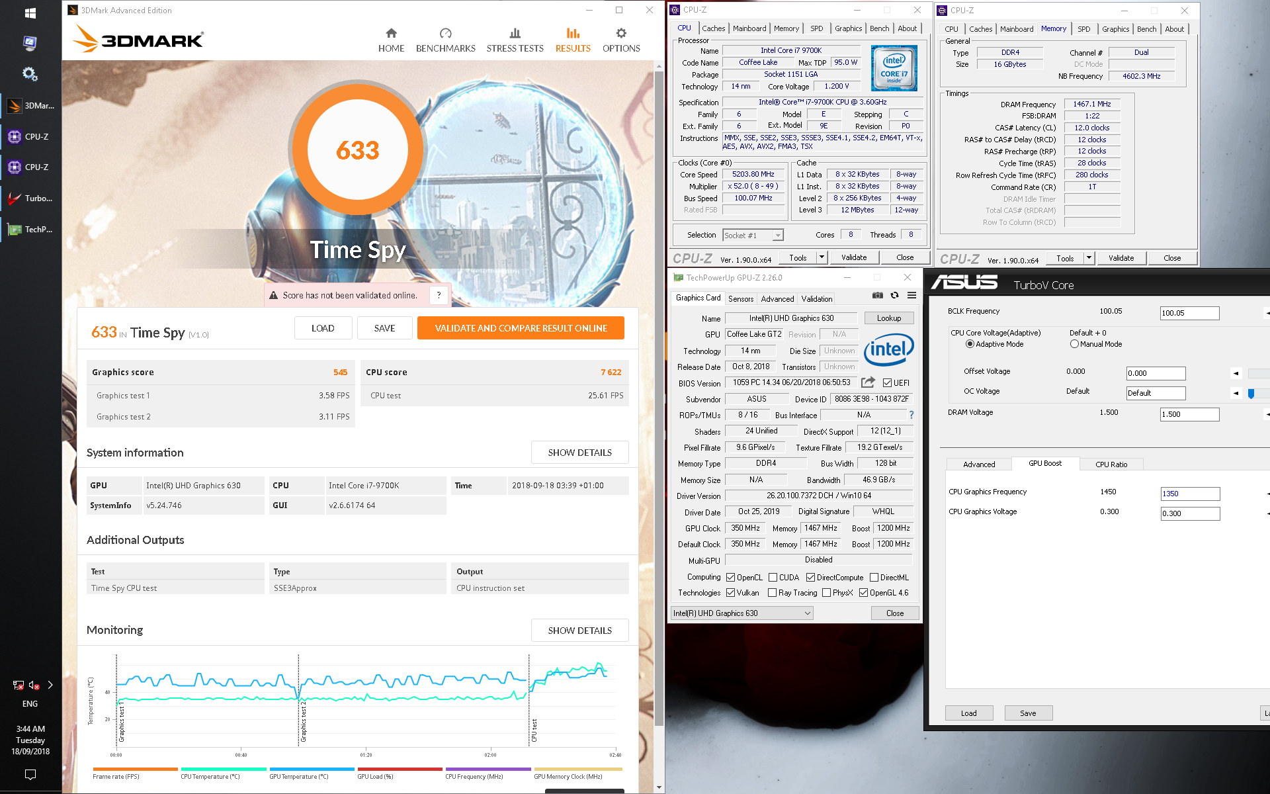The height and width of the screenshot is (794, 1270).
Task: Click Offset Voltage slider track in TurboV
Action: [1259, 374]
